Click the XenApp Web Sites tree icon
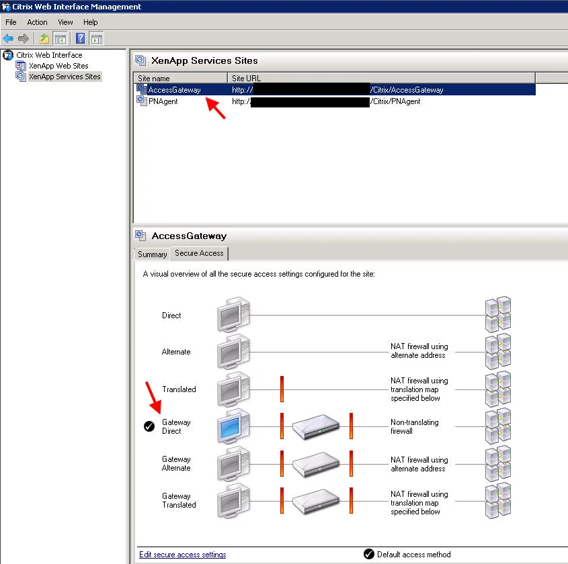The height and width of the screenshot is (564, 568). 21,66
